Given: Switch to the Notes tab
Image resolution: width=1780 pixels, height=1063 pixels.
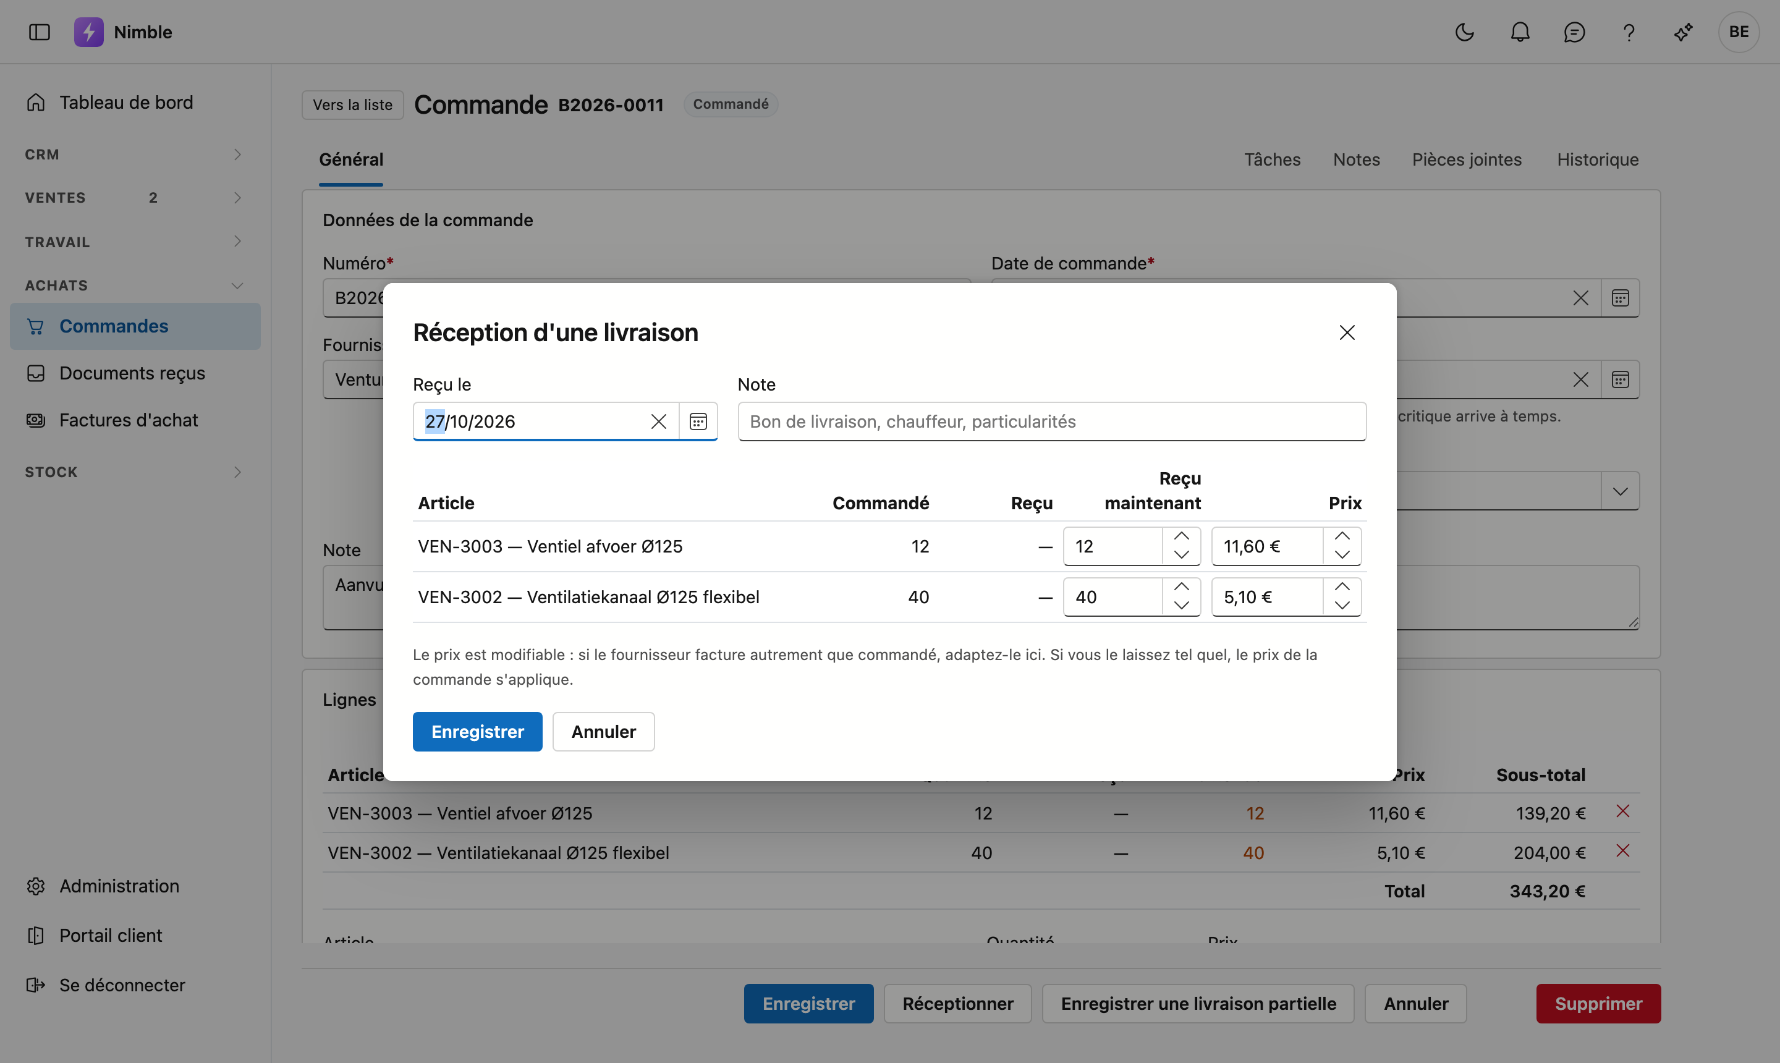Looking at the screenshot, I should point(1356,159).
